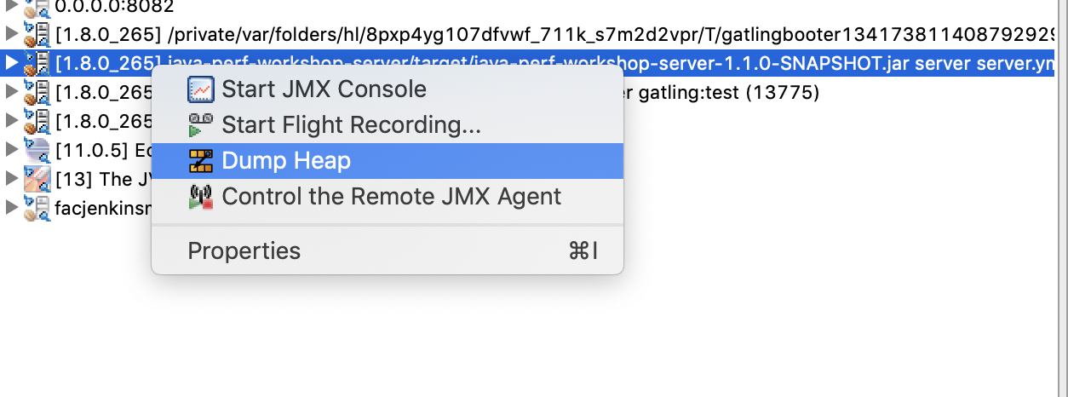Click the gatlingbooter JVM process icon
Image resolution: width=1068 pixels, height=397 pixels.
(37, 34)
